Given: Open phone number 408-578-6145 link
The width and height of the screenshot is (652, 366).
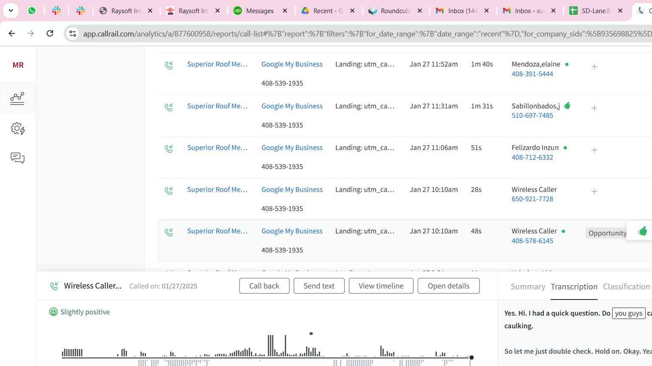Looking at the screenshot, I should 532,241.
